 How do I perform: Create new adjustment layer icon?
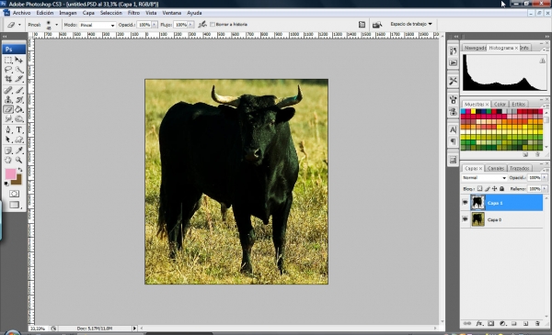click(502, 323)
